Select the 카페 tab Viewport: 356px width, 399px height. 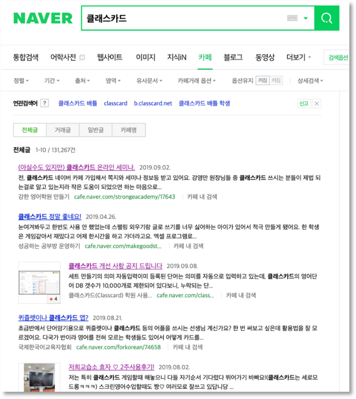[x=205, y=57]
